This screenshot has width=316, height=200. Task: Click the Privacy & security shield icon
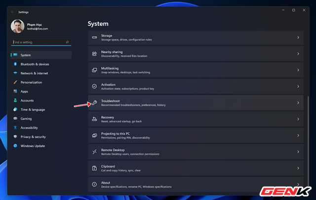coord(15,136)
